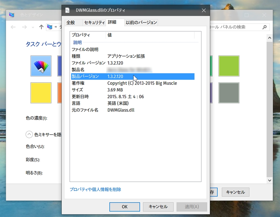Screen dimensions: 280x217
Task: Close the DWMGlass.dll properties dialog
Action: point(204,11)
